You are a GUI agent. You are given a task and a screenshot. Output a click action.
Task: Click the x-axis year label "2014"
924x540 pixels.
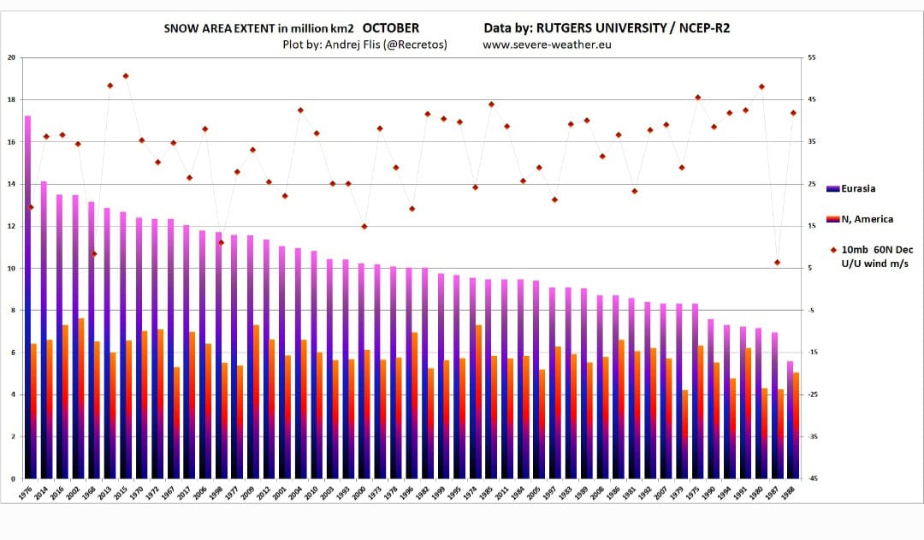(41, 493)
